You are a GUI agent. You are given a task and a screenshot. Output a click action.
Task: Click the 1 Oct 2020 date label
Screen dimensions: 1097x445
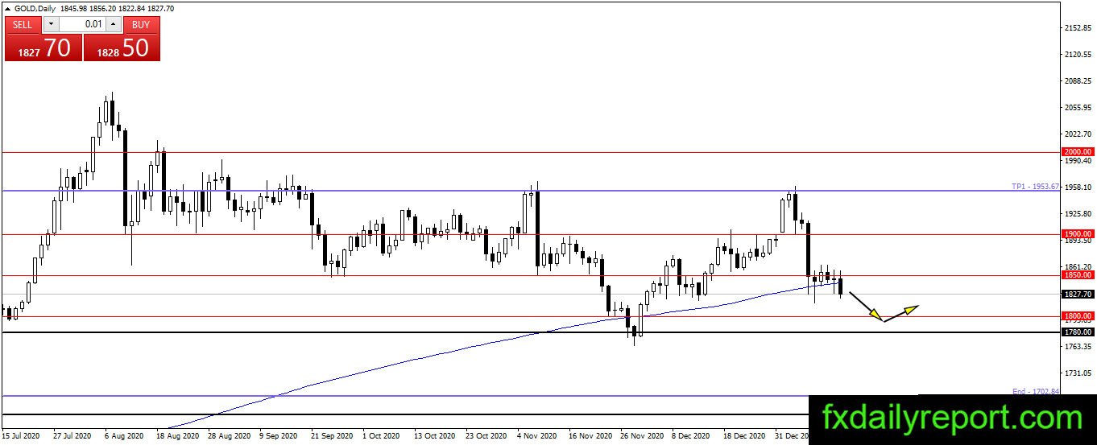(x=379, y=436)
